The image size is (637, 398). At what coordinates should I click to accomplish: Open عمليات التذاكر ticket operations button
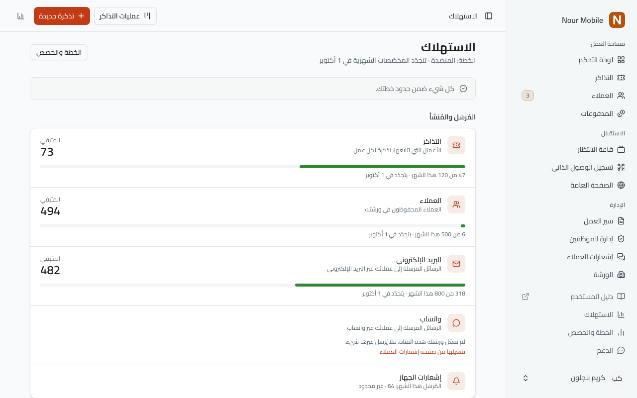tap(125, 16)
